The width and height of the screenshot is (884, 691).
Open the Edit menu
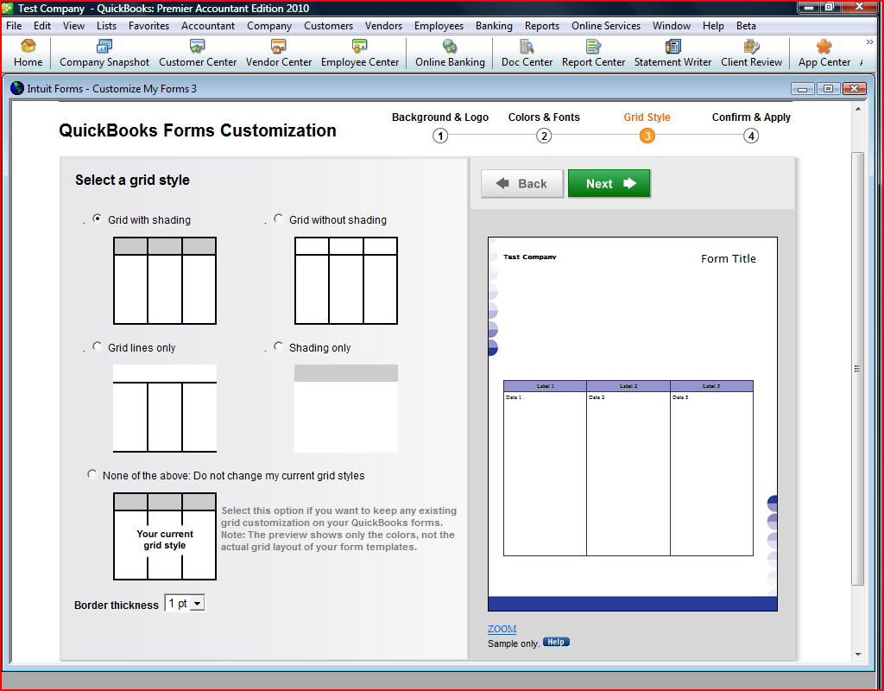coord(41,26)
